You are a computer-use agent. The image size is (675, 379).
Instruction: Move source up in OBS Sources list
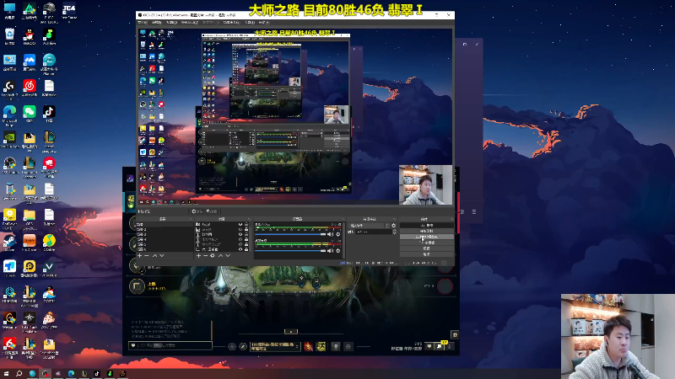(x=221, y=256)
